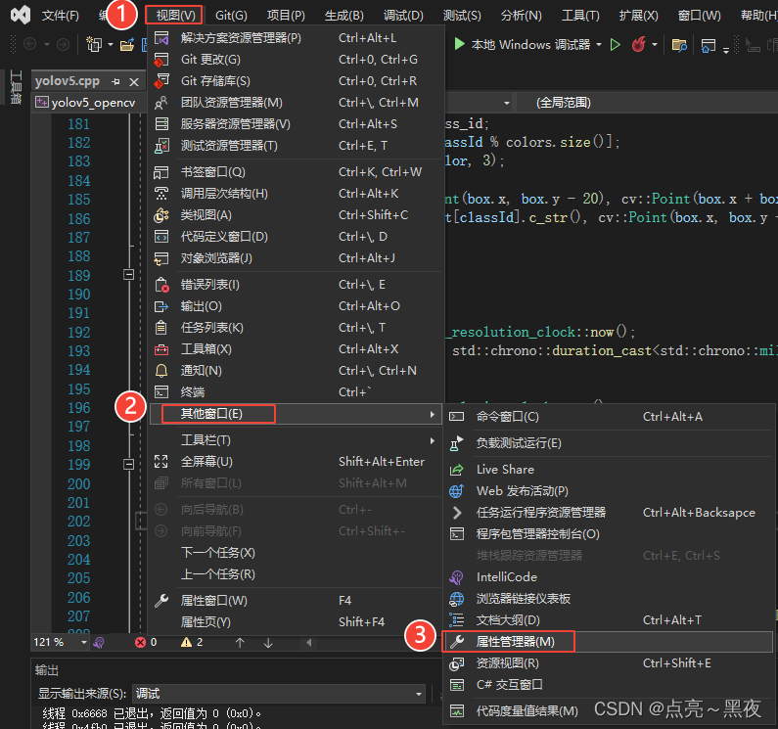Open the 本地 Windows 调试器 dropdown arrow
778x729 pixels.
(x=599, y=45)
